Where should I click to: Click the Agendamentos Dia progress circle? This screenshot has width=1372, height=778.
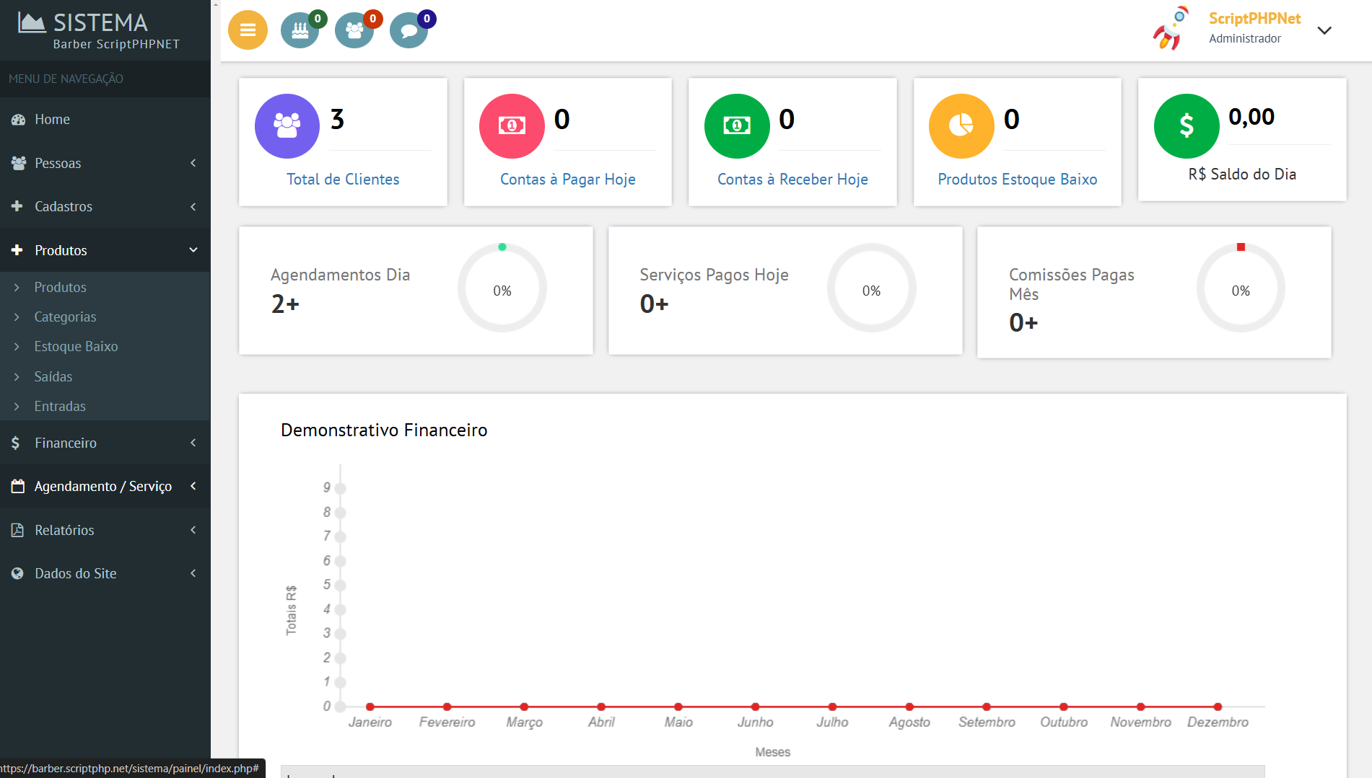coord(502,288)
